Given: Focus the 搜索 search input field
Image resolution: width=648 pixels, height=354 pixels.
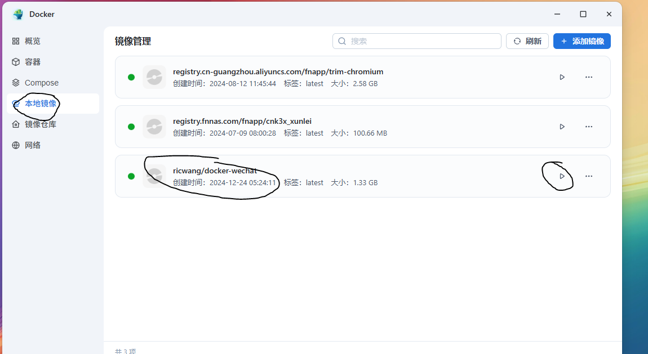Looking at the screenshot, I should point(416,41).
